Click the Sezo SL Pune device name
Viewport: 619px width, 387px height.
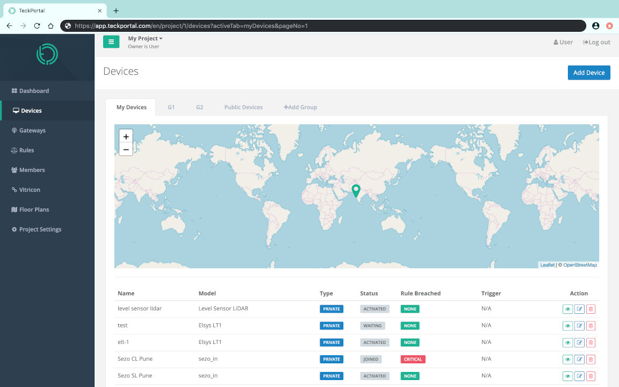pyautogui.click(x=135, y=376)
